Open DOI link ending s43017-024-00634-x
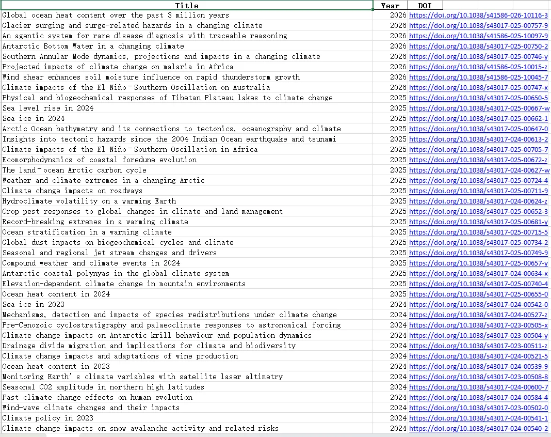The width and height of the screenshot is (551, 437). [x=478, y=273]
